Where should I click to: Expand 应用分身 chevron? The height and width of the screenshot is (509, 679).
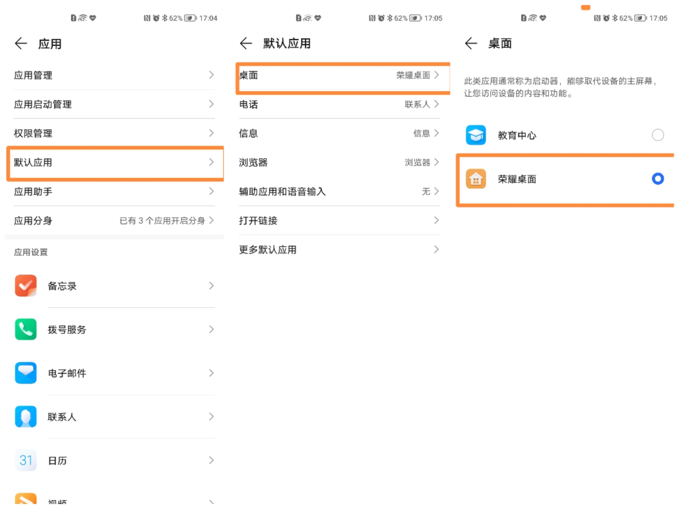211,220
